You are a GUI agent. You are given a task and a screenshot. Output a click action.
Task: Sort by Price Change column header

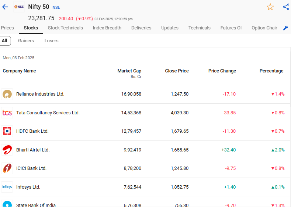pyautogui.click(x=222, y=71)
